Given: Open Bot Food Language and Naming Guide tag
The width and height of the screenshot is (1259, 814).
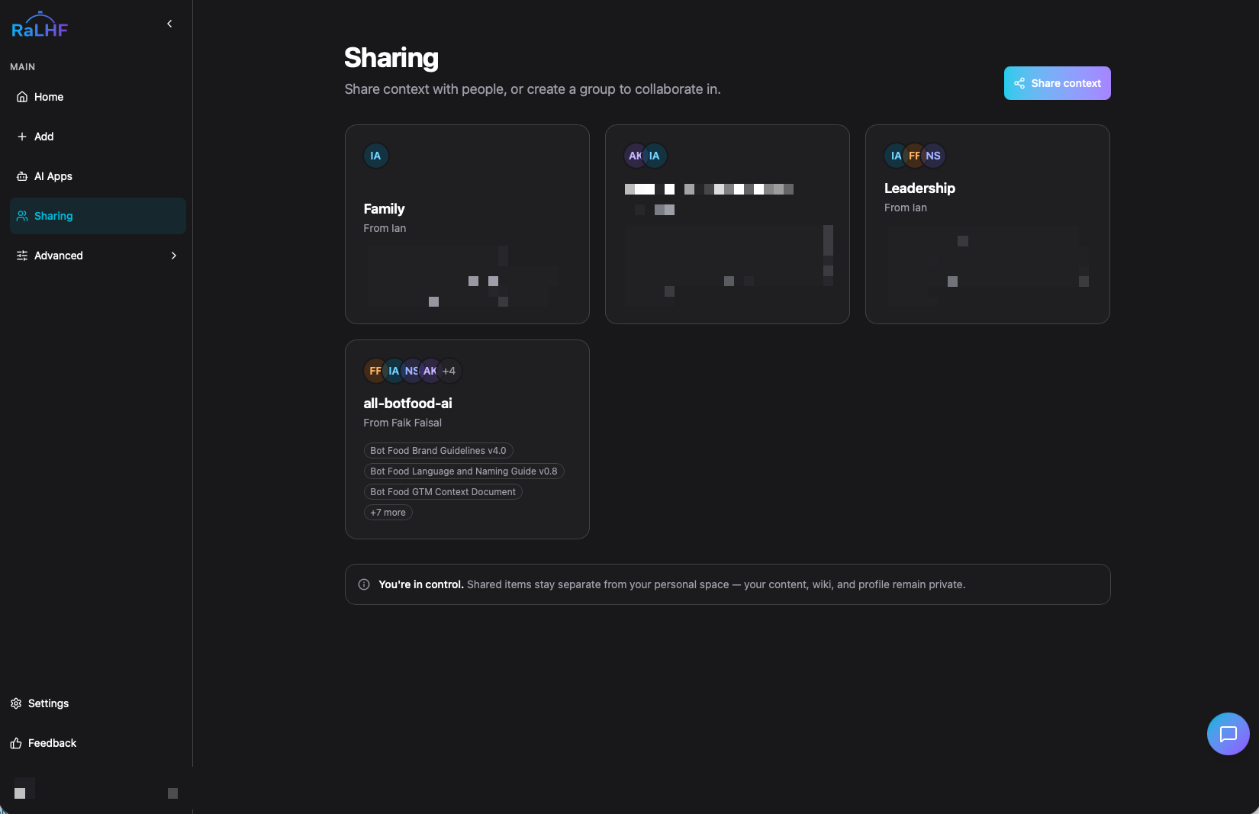Looking at the screenshot, I should click(x=464, y=471).
